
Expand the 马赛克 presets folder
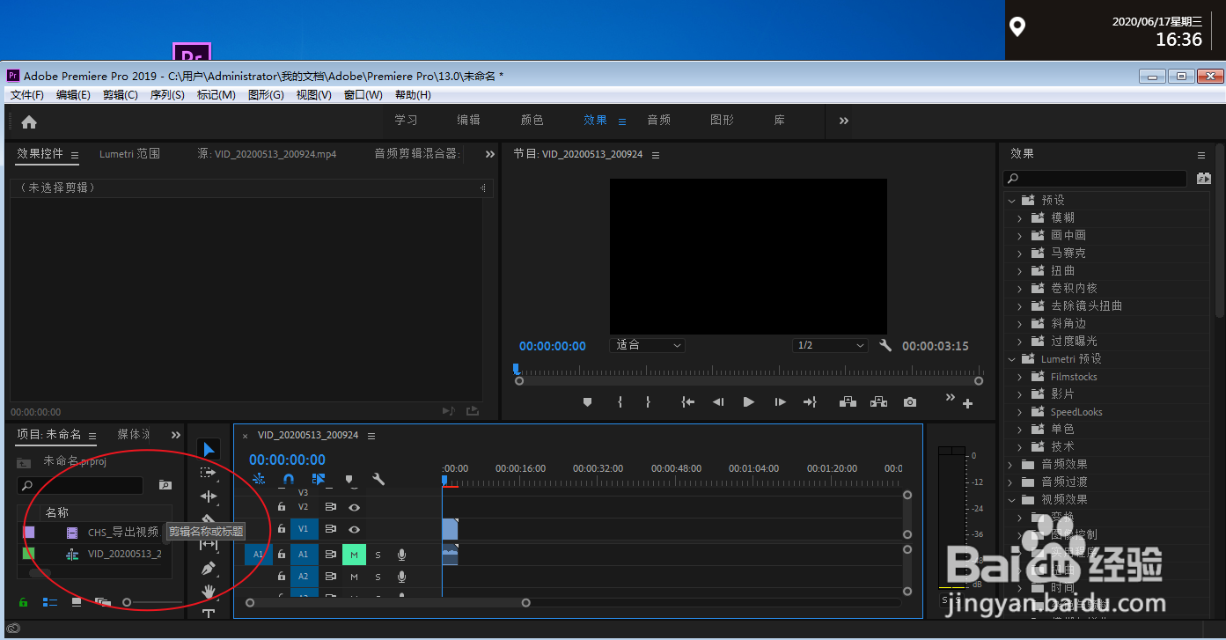tap(1020, 254)
